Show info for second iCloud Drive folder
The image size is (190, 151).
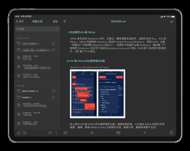click(53, 50)
